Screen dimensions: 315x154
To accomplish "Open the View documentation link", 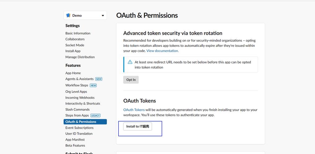I will pos(162,51).
